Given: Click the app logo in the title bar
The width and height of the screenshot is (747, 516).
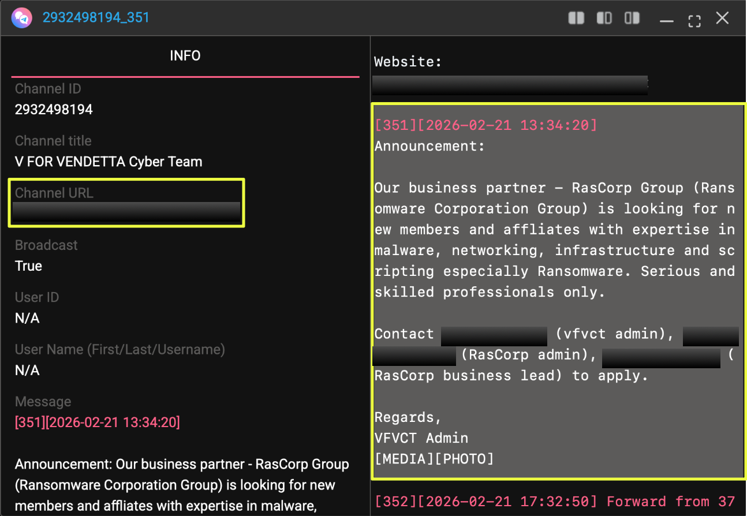Looking at the screenshot, I should pos(21,18).
